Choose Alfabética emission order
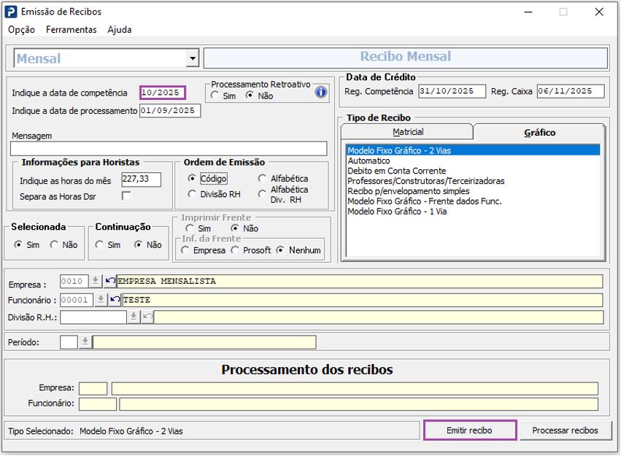 click(x=262, y=178)
